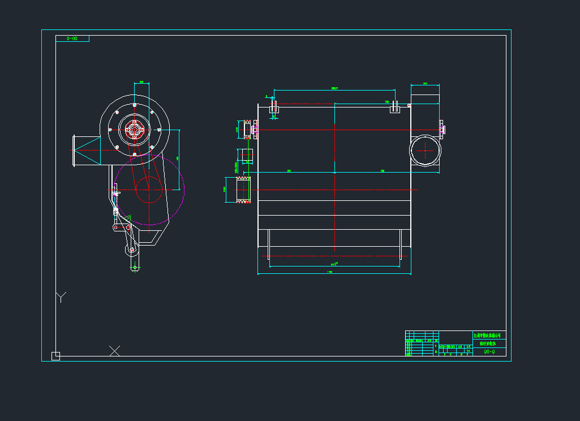Screen dimensions: 580x421
Task: Click the UCS Y-axis marker
Action: (61, 297)
